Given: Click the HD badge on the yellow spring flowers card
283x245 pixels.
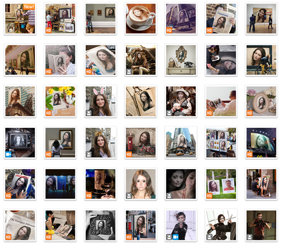Looking at the screenshot, I should (x=49, y=113).
